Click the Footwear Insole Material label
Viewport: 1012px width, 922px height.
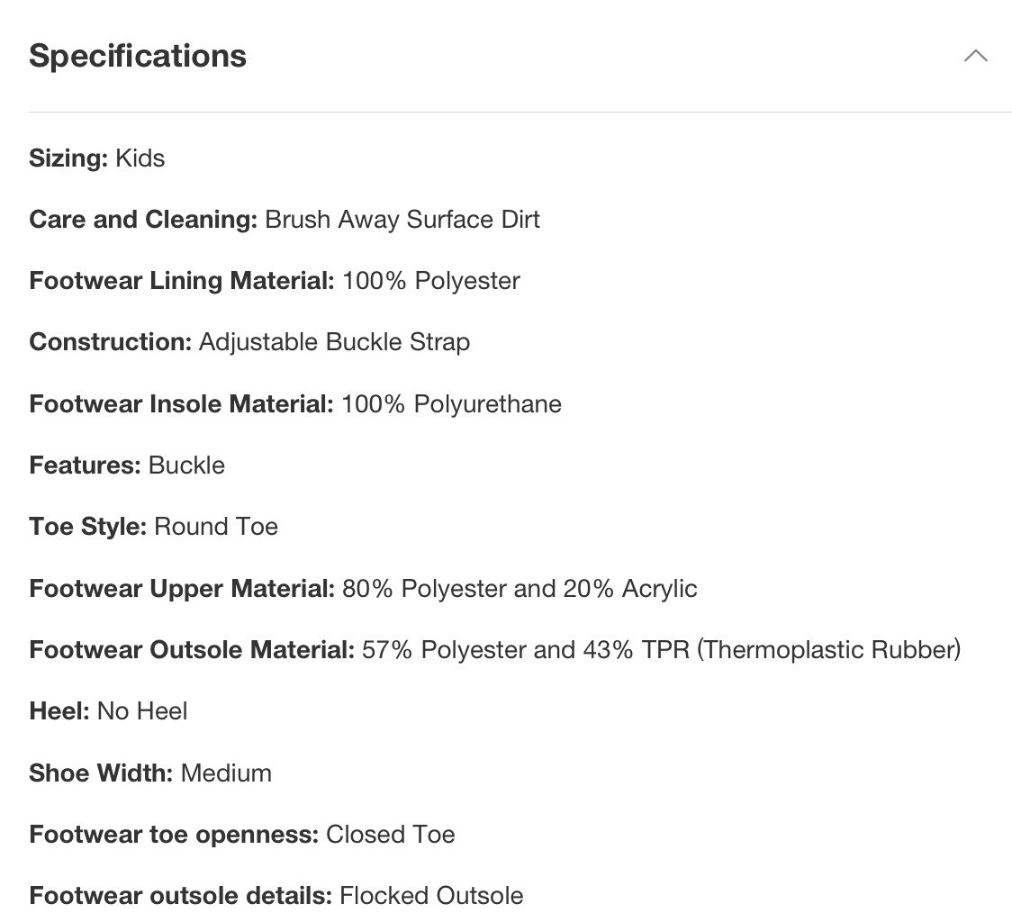tap(181, 404)
